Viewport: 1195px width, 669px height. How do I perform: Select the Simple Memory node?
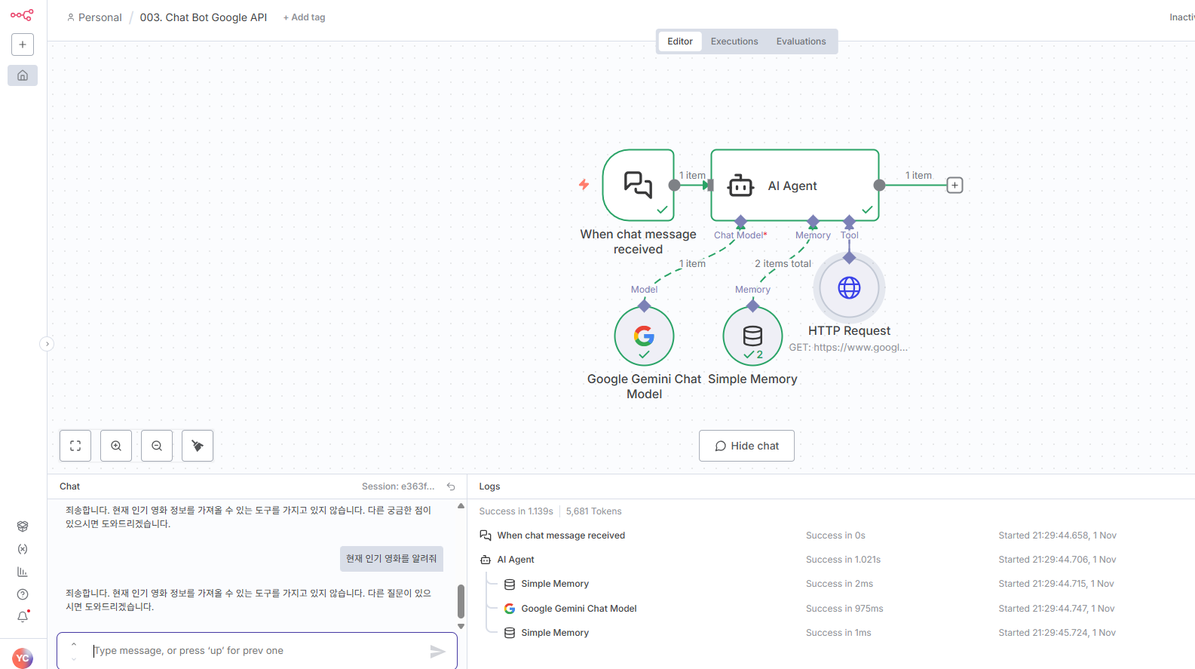(x=752, y=336)
